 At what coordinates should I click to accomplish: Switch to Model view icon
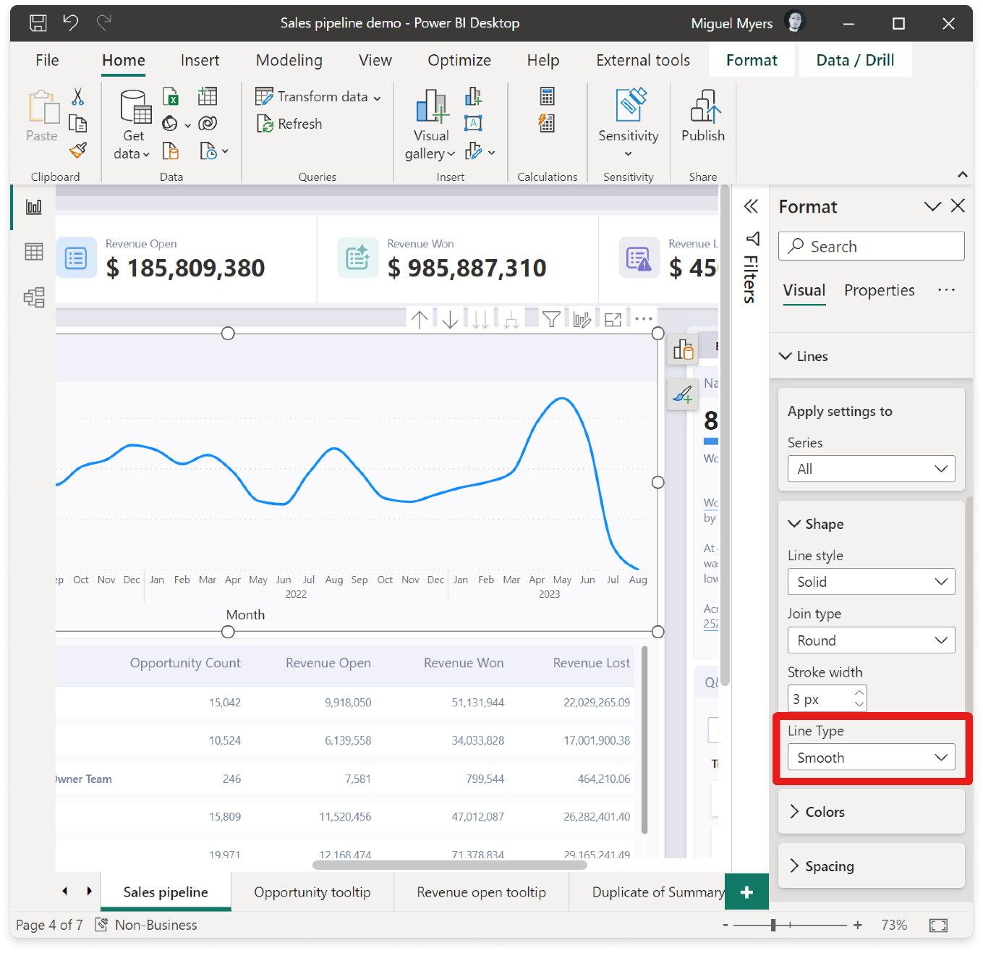coord(34,297)
